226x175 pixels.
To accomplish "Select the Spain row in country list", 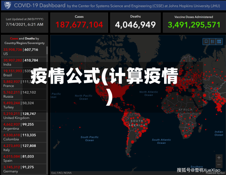I will coord(24,159).
